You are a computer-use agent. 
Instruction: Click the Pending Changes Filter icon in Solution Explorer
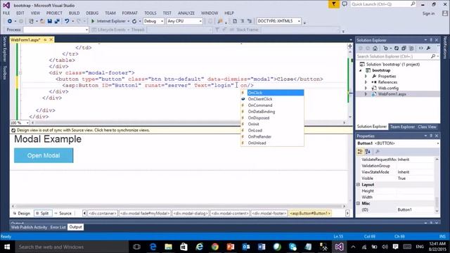pos(386,48)
